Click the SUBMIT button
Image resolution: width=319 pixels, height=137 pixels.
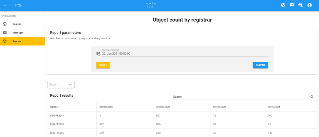(x=260, y=65)
